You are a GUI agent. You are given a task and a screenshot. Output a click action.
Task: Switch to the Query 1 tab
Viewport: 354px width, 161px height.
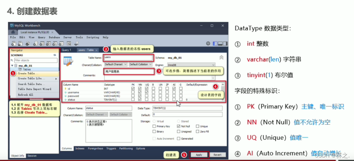[x=66, y=50]
